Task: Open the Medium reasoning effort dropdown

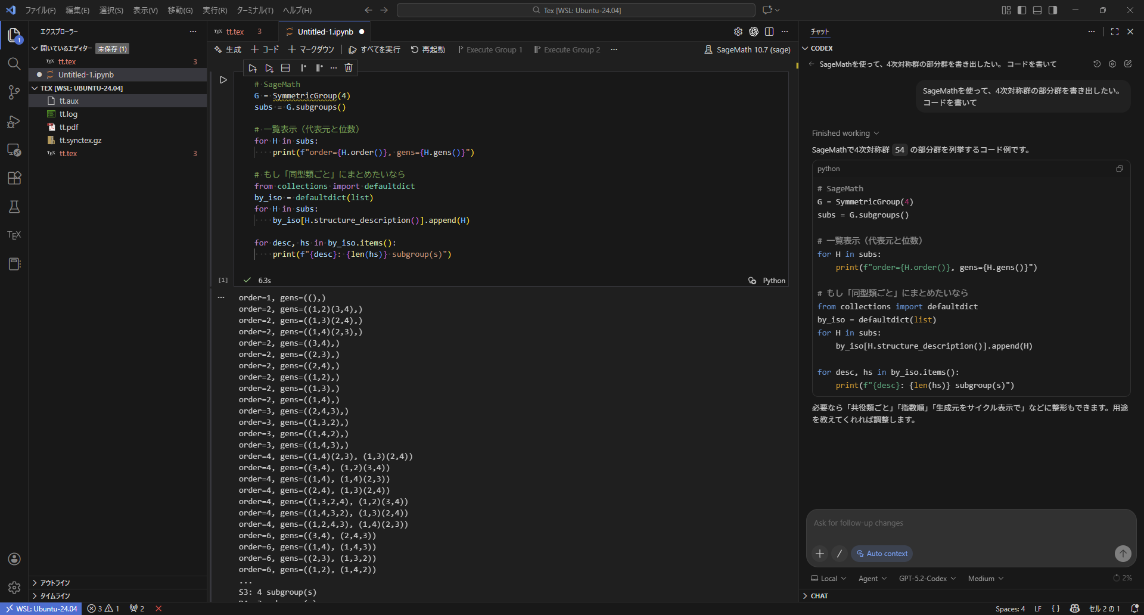Action: pos(986,579)
